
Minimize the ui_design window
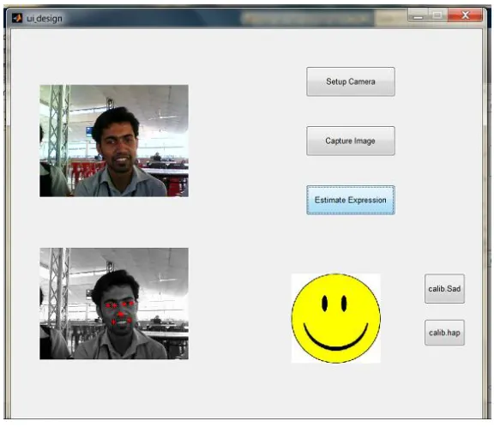point(418,15)
